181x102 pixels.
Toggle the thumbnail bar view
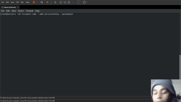[x=65, y=2]
